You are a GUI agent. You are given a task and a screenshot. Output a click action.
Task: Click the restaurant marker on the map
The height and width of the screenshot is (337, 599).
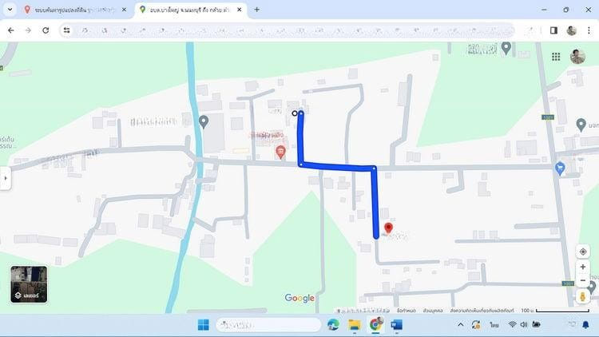click(280, 151)
